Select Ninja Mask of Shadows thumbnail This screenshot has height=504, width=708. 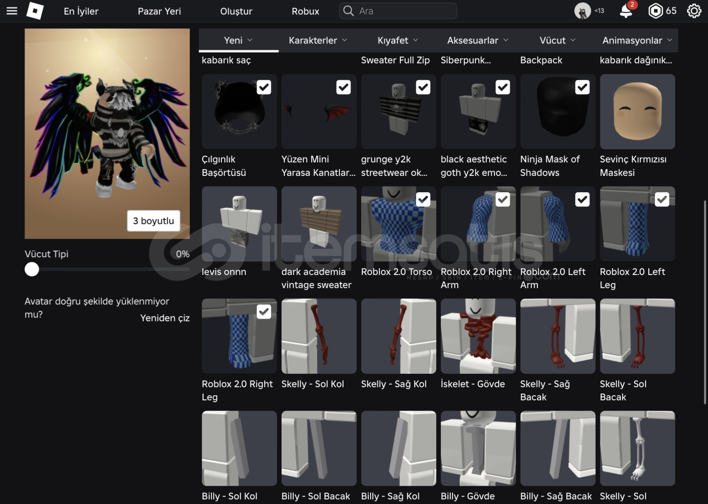[558, 112]
